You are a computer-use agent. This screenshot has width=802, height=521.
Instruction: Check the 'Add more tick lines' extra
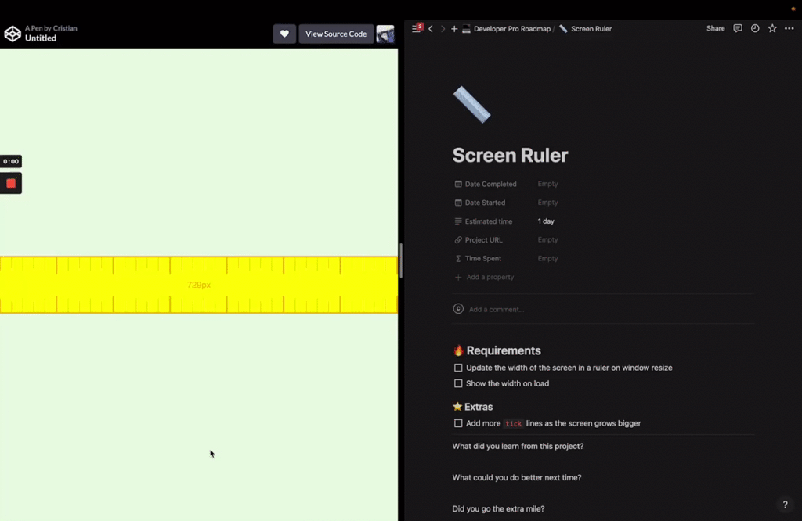coord(458,423)
